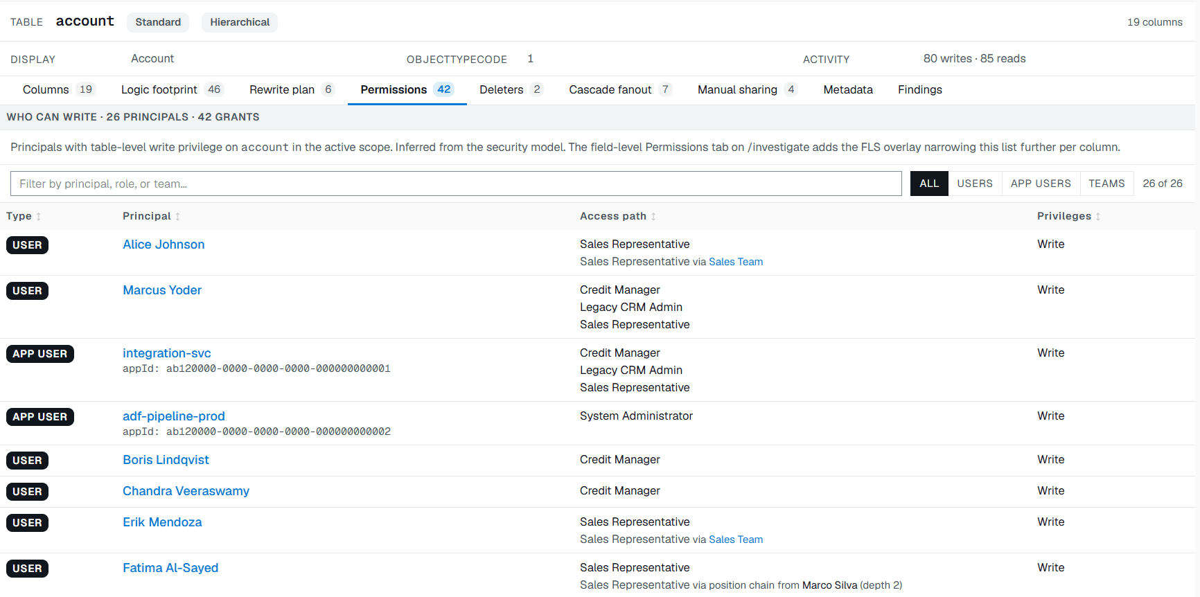Image resolution: width=1200 pixels, height=597 pixels.
Task: Open Alice Johnson principal link
Action: [x=164, y=244]
